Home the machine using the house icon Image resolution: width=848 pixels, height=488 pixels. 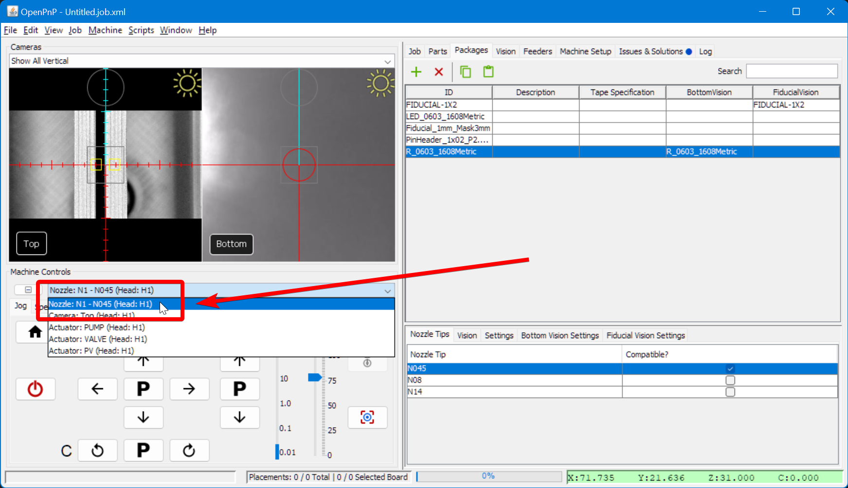[x=34, y=332]
